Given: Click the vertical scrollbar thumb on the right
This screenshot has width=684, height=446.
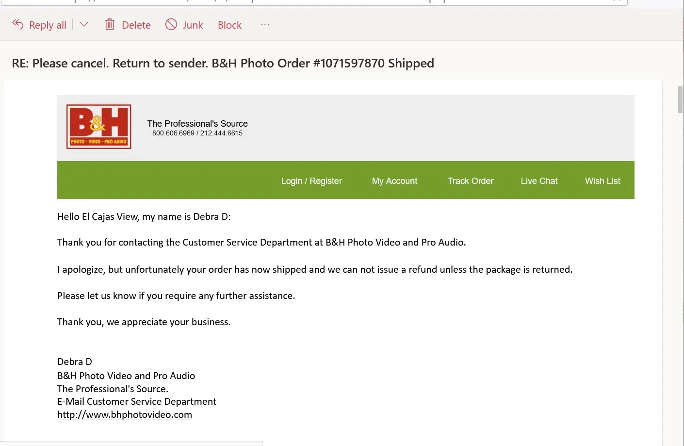Looking at the screenshot, I should point(680,99).
